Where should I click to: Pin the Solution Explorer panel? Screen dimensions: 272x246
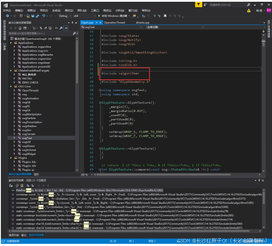72,22
